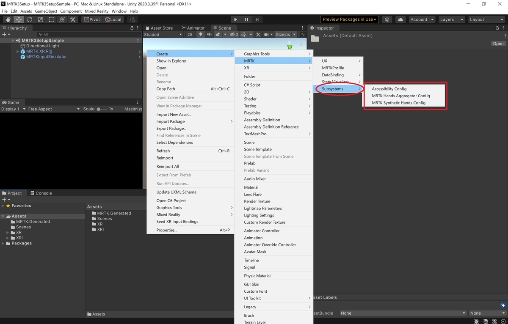Step one frame forward
The image size is (508, 324).
(x=257, y=19)
